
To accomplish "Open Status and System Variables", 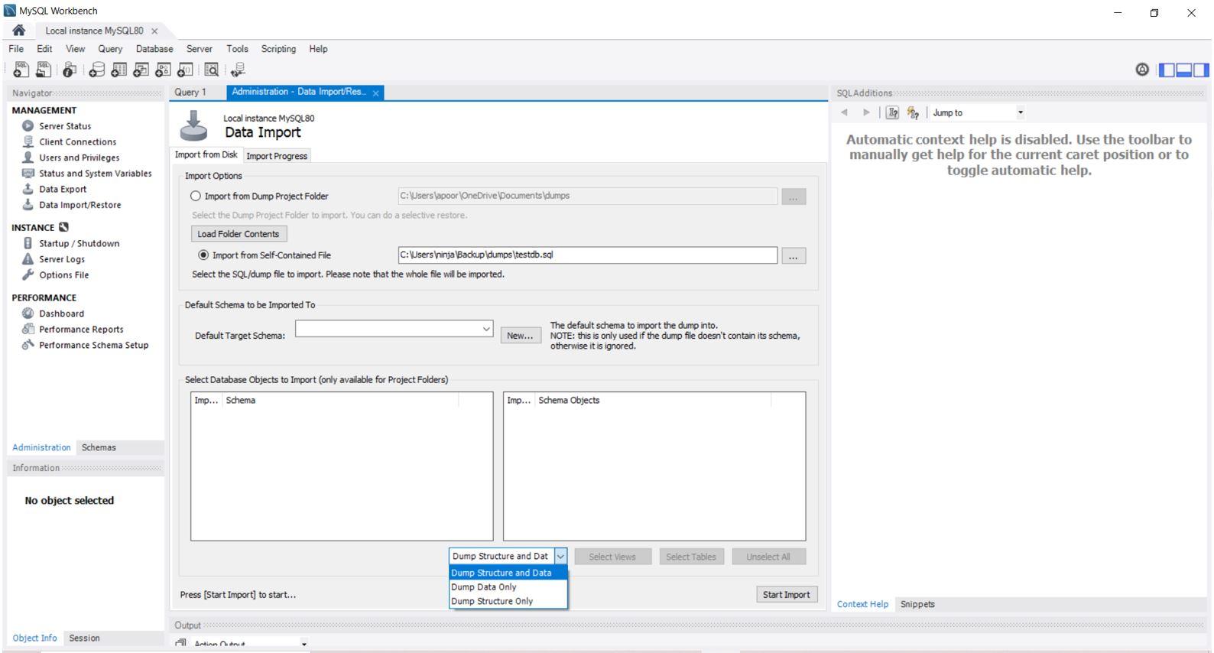I will tap(96, 174).
